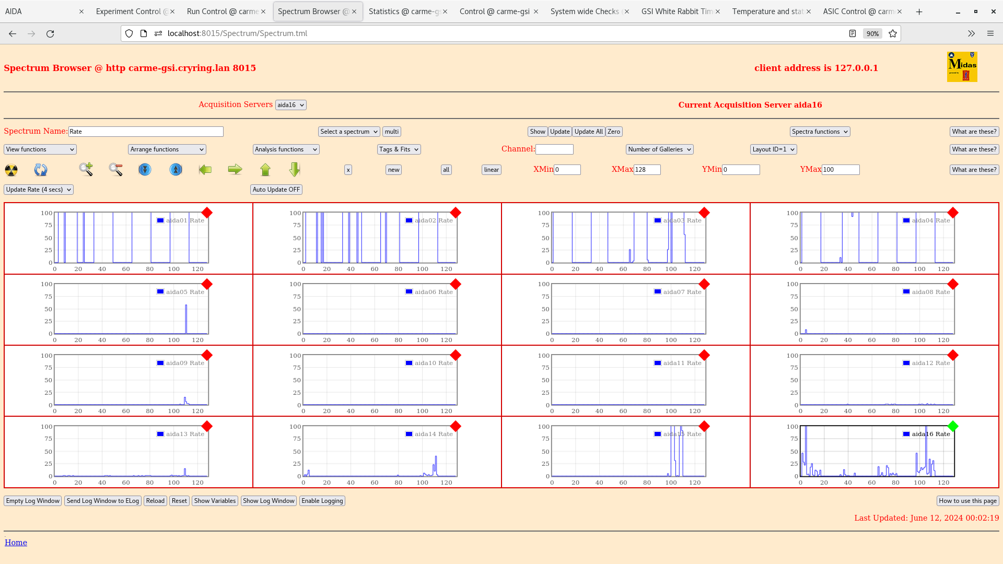Toggle the red diamond on aida05 Rate
Image resolution: width=1003 pixels, height=564 pixels.
[x=207, y=284]
